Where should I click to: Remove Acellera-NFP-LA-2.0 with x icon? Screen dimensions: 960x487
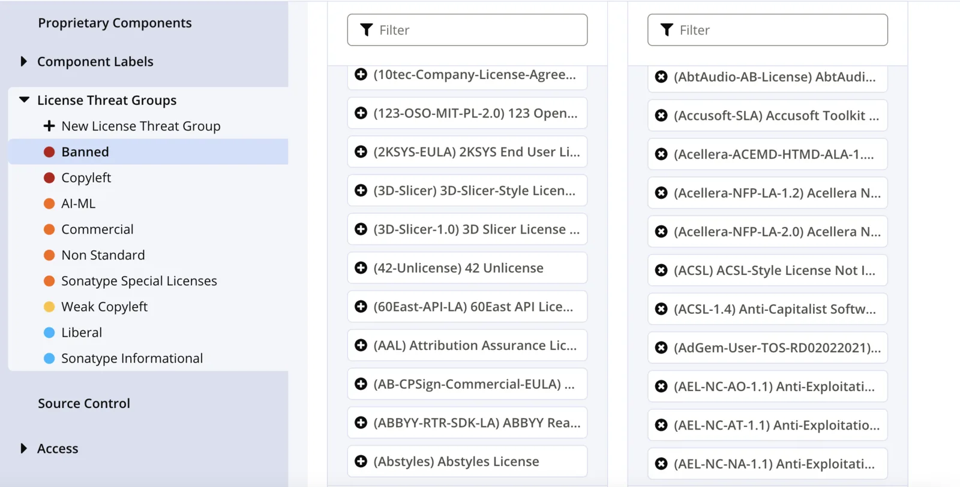pyautogui.click(x=661, y=231)
